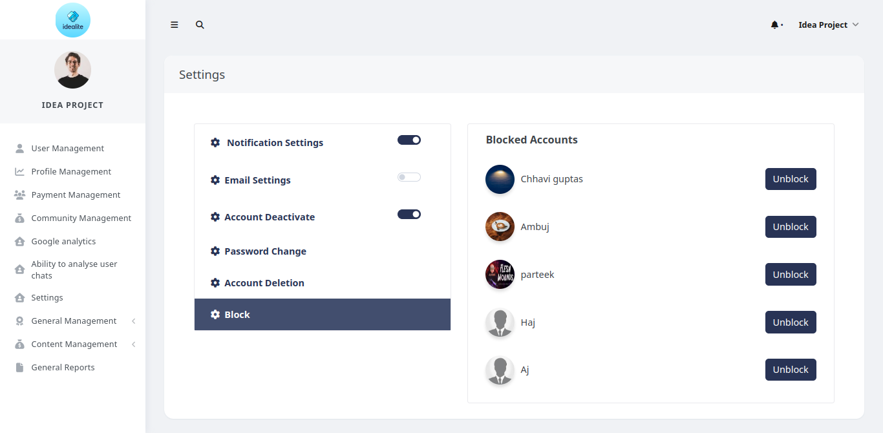883x433 pixels.
Task: Toggle the Notification Settings switch
Action: pyautogui.click(x=409, y=140)
